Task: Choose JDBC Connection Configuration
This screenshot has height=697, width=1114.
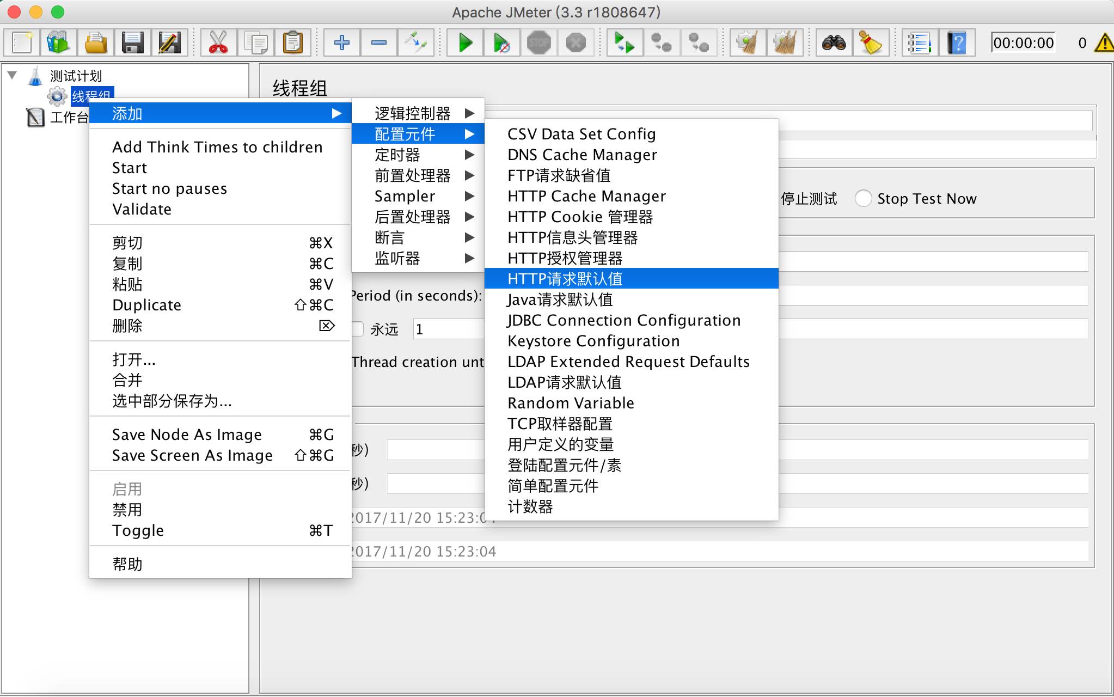Action: 631,320
